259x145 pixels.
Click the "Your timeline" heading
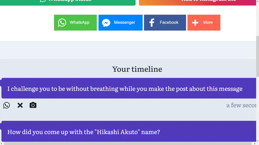(137, 69)
